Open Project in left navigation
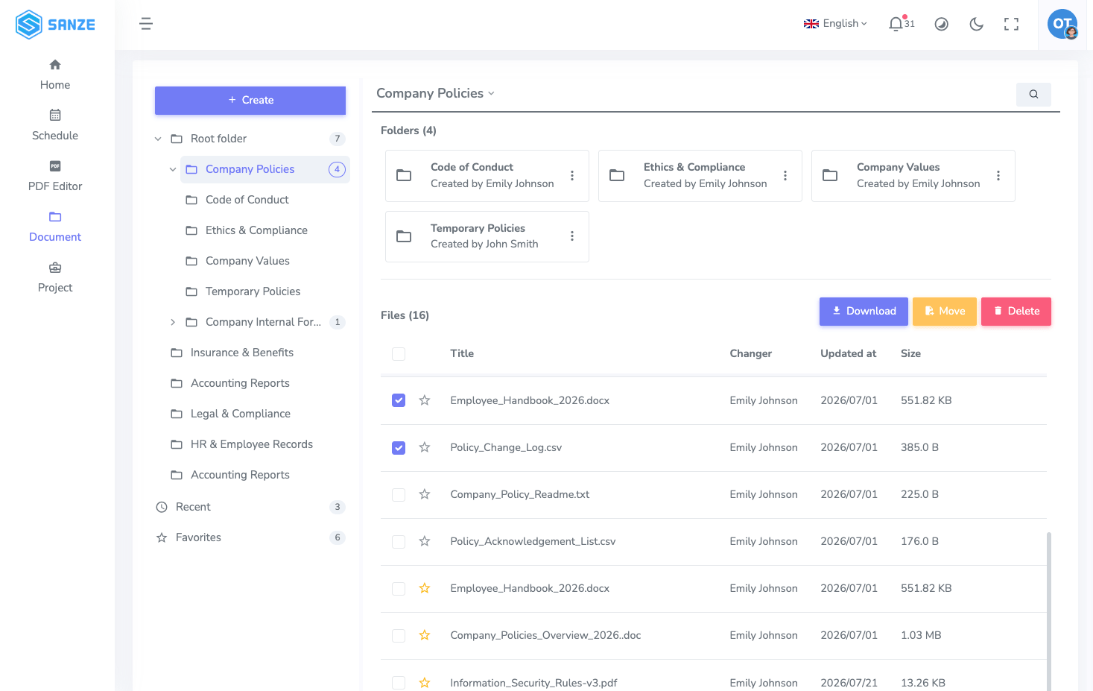 55,277
